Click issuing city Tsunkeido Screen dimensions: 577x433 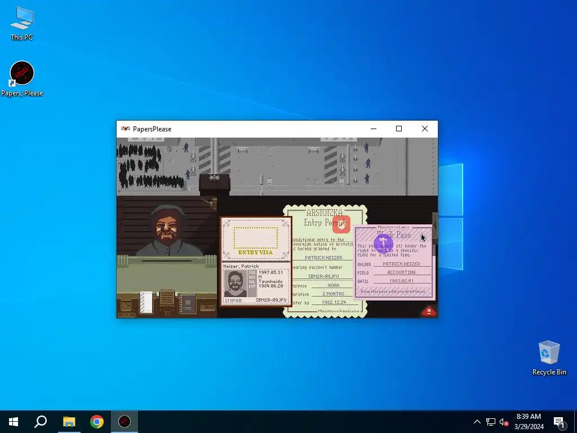point(270,281)
